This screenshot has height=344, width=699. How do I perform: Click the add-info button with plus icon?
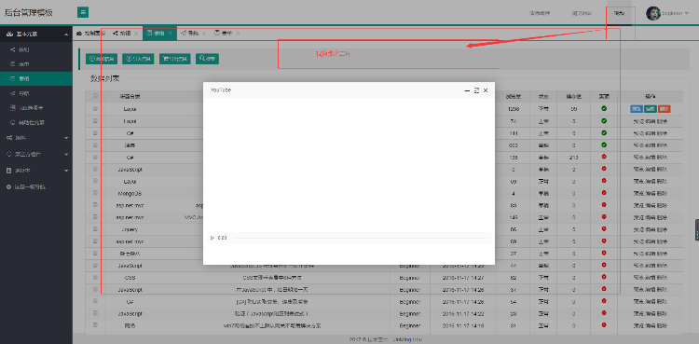[102, 59]
